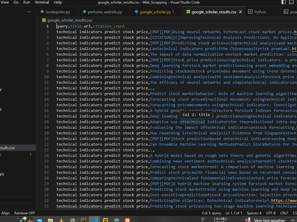The image size is (297, 222).
Task: Click the 'Adaptive use' title text on line 18
Action: [x=164, y=122]
